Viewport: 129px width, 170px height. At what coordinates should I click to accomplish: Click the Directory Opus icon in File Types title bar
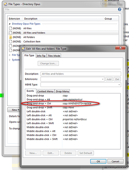point(5,4)
